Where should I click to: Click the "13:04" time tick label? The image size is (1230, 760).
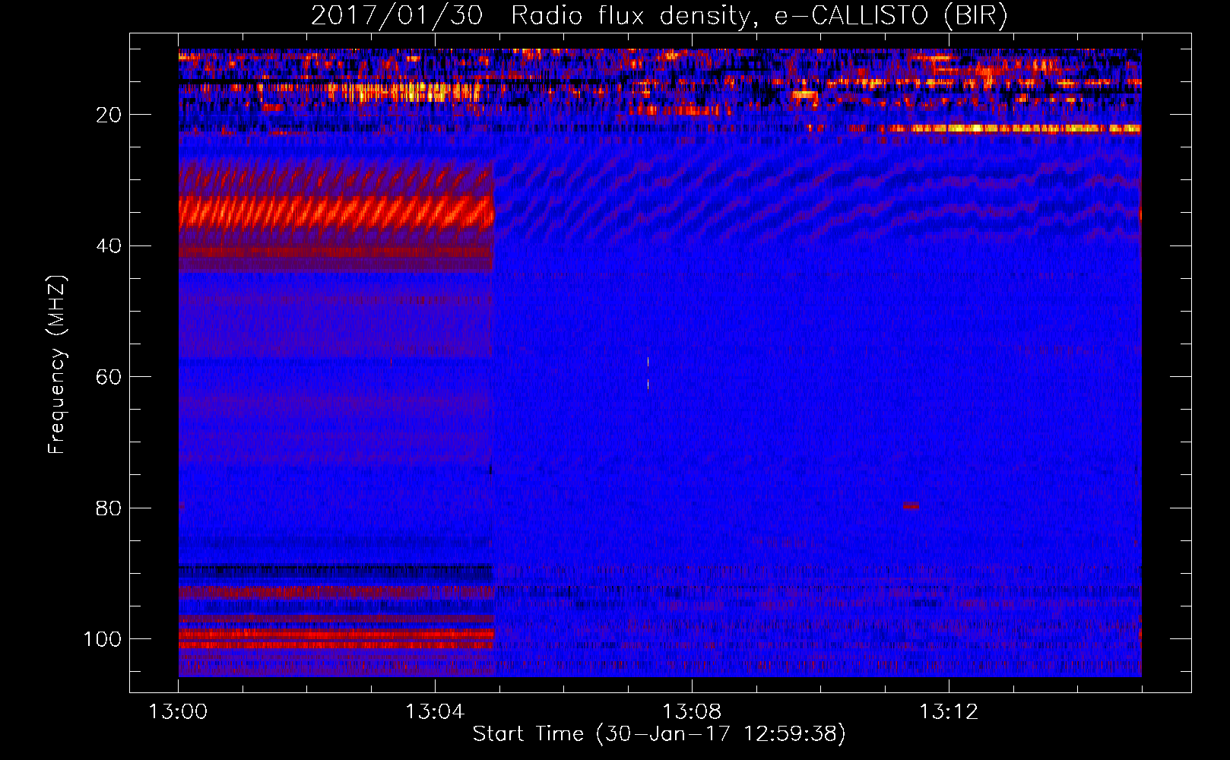point(435,712)
